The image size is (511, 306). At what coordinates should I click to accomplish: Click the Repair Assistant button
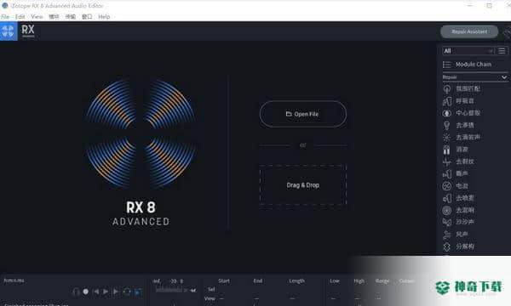click(x=469, y=31)
